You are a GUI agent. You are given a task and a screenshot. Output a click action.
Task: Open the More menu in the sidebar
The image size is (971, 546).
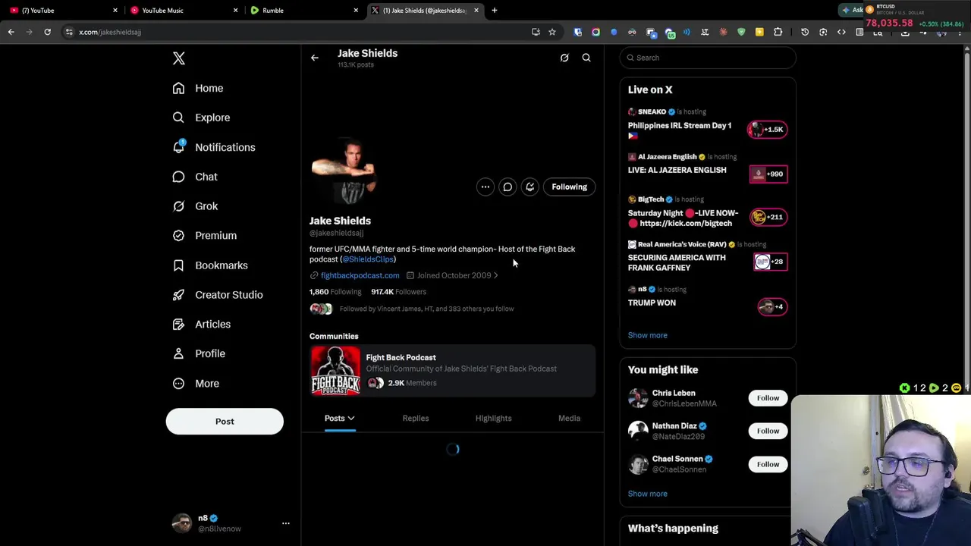coord(196,384)
